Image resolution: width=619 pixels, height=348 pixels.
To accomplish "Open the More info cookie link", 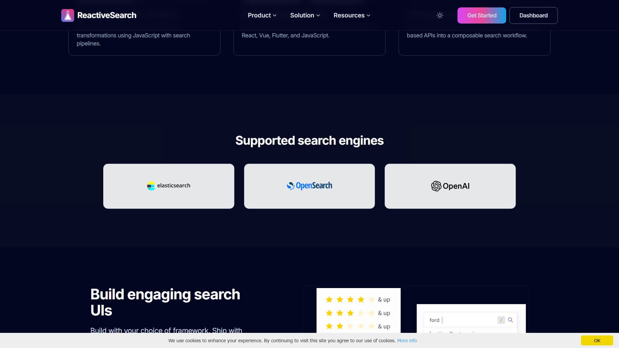I will [x=407, y=341].
